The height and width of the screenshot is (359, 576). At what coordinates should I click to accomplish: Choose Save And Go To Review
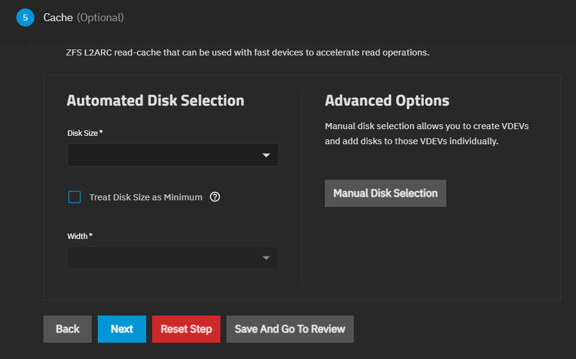tap(290, 329)
